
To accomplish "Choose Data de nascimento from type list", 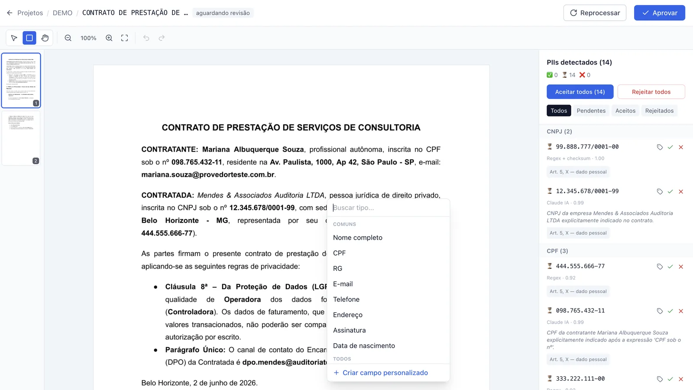I will pyautogui.click(x=388, y=346).
